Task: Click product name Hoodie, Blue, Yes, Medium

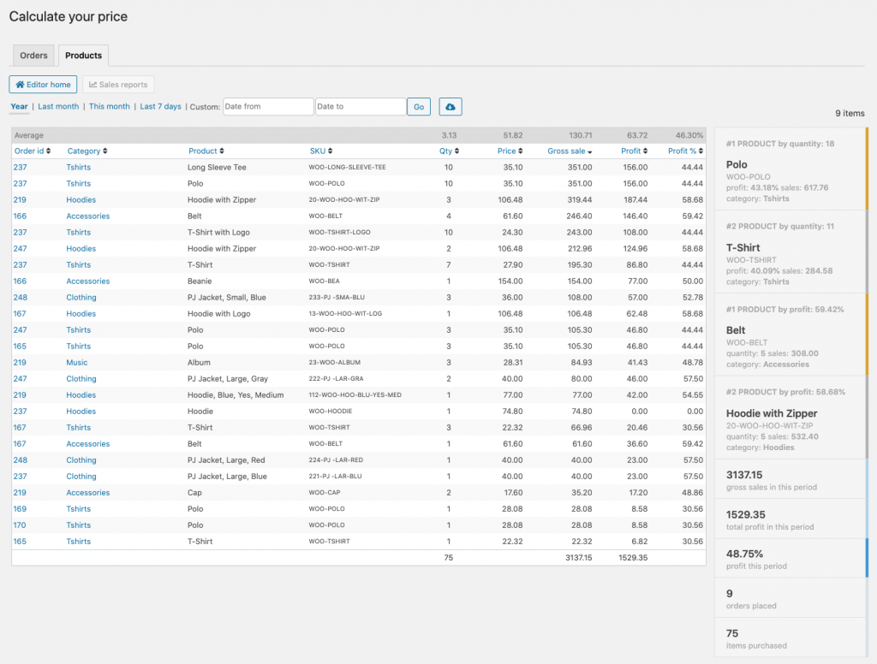Action: point(236,394)
